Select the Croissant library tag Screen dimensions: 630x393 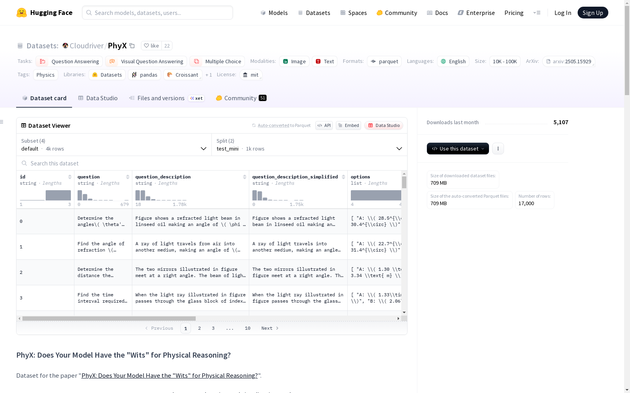coord(183,75)
